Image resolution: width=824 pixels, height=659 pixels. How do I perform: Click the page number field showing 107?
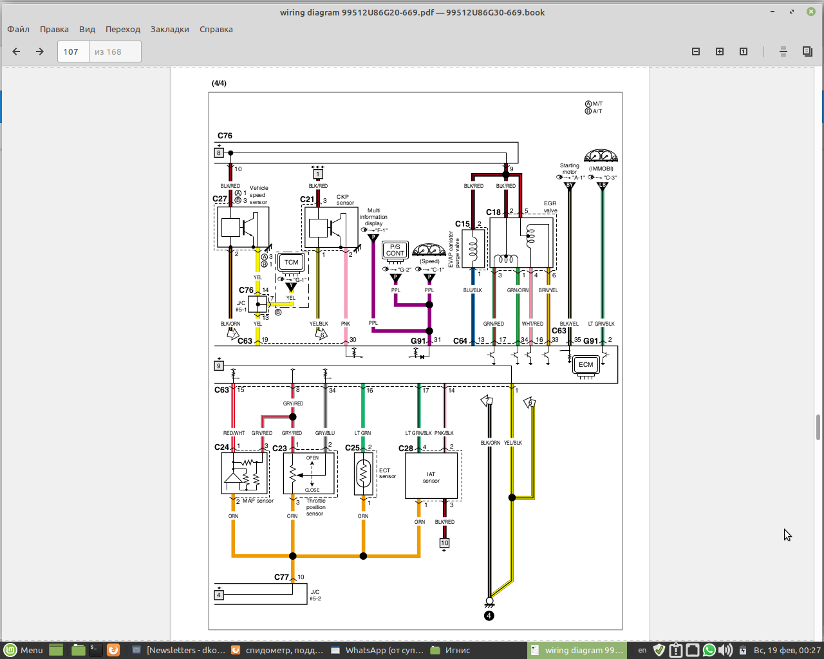click(71, 51)
